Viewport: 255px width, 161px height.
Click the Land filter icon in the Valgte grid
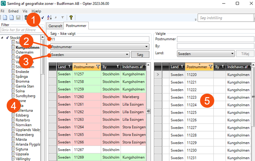coord(182,67)
